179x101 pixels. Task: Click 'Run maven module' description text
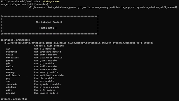pos(45,69)
